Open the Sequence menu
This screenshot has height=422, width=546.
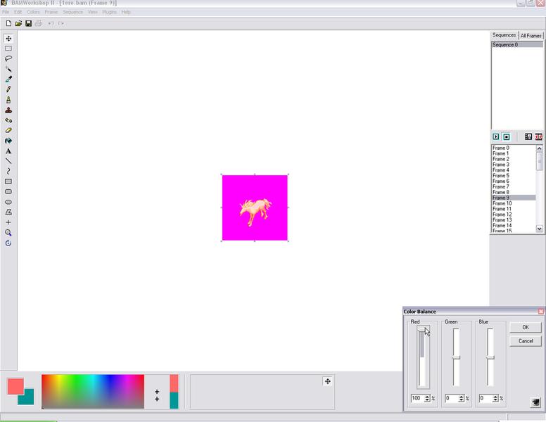point(72,12)
